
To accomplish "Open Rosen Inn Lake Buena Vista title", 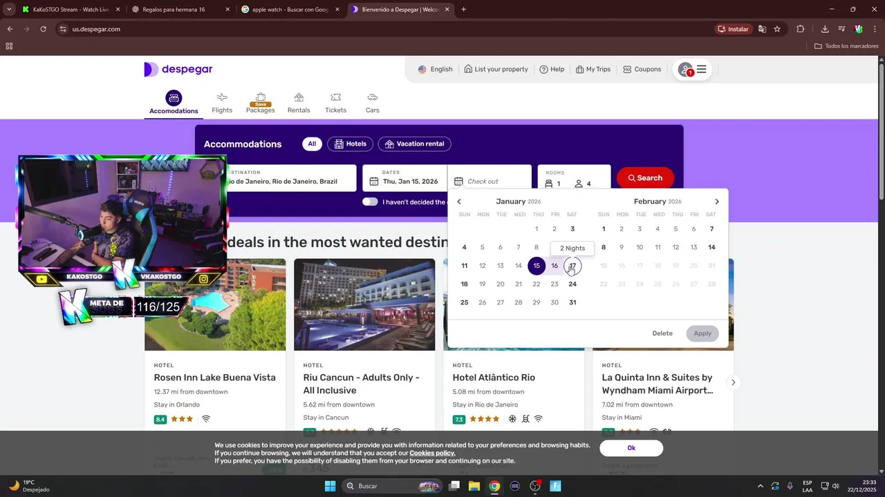I will click(x=214, y=378).
